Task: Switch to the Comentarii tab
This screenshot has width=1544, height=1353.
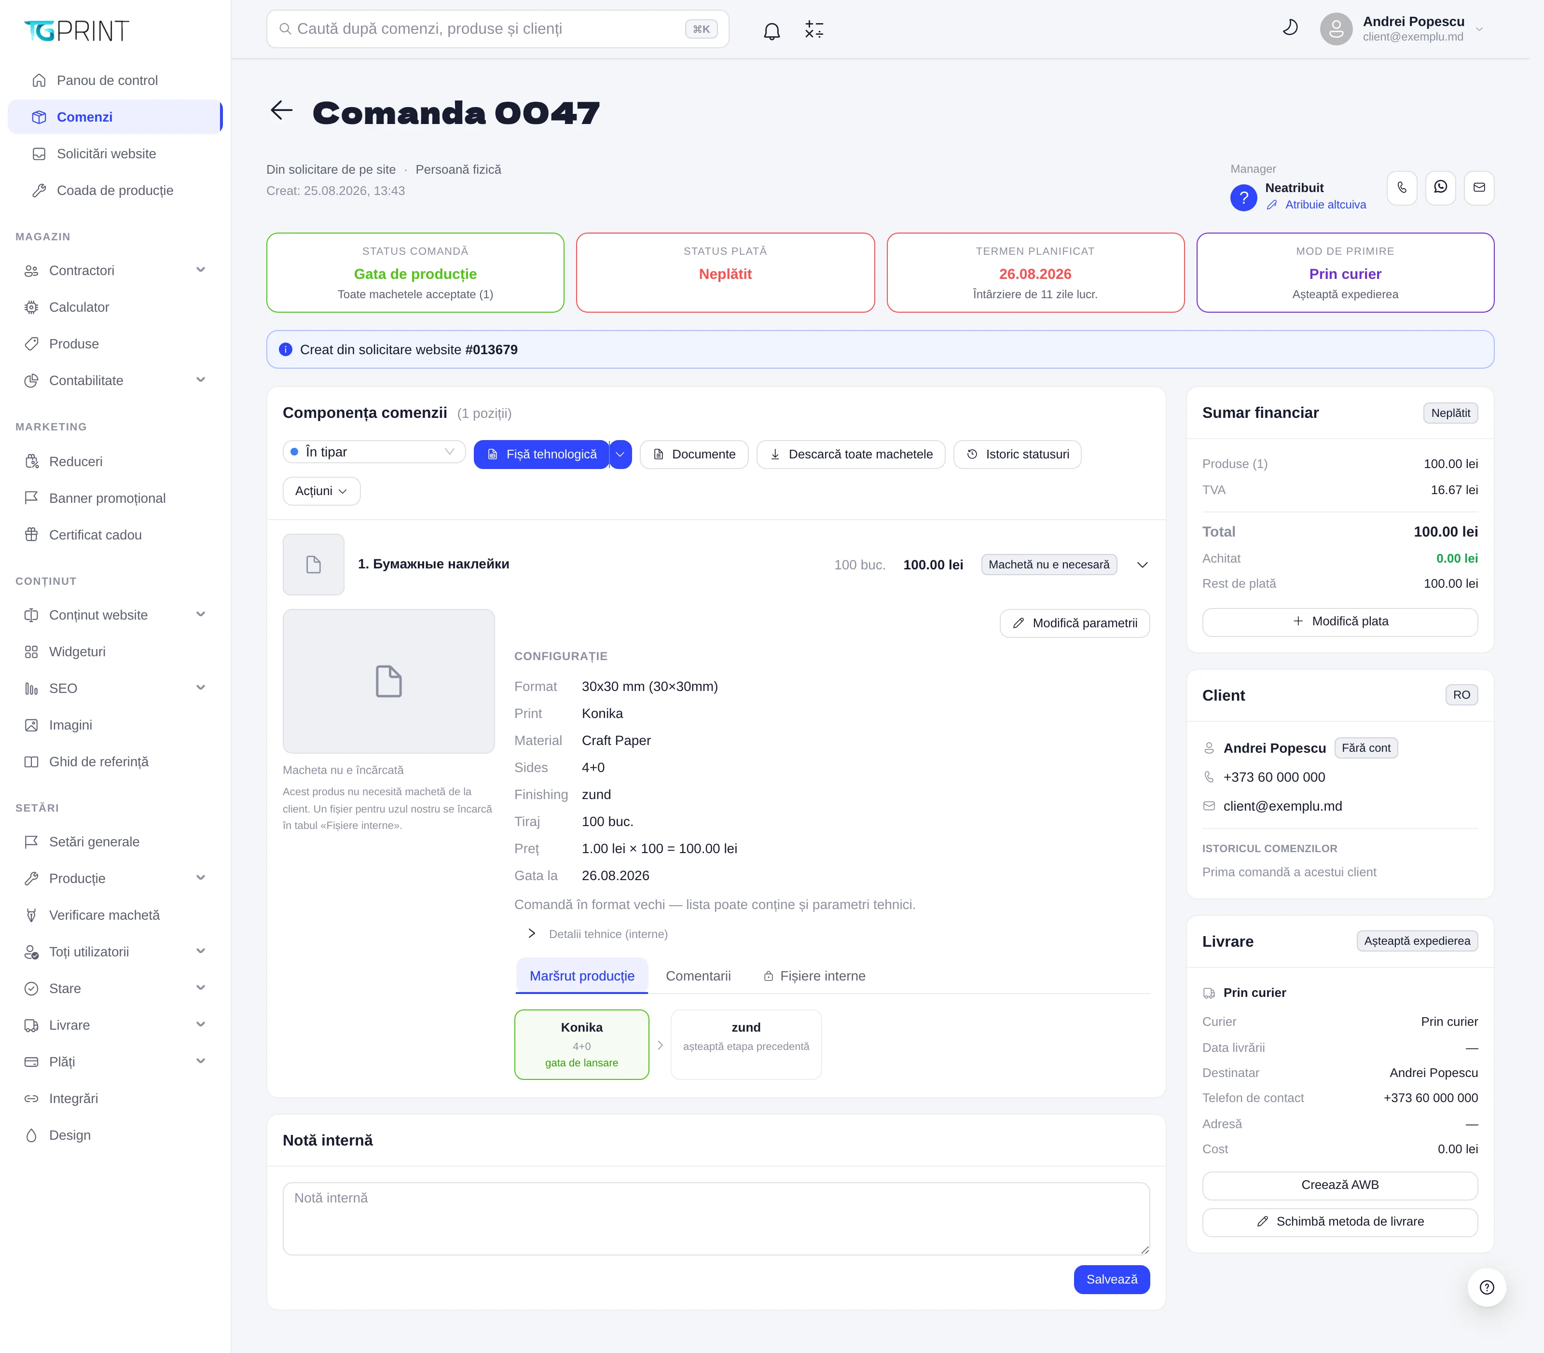Action: click(x=698, y=976)
